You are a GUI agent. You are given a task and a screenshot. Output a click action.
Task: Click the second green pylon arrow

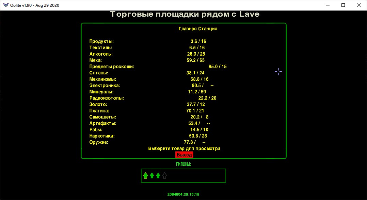(152, 176)
